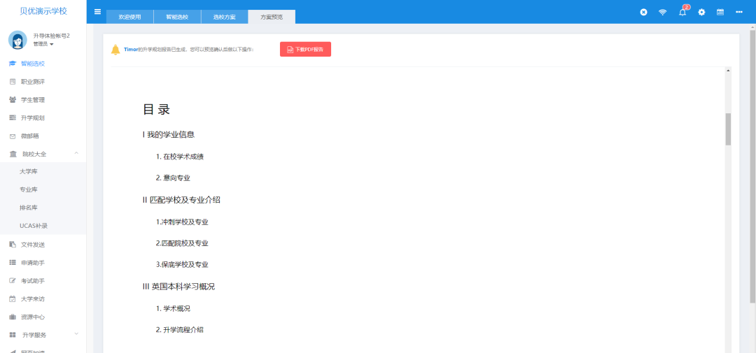Select 大学库 under 院校大全
Screen dimensions: 756x353
point(29,171)
